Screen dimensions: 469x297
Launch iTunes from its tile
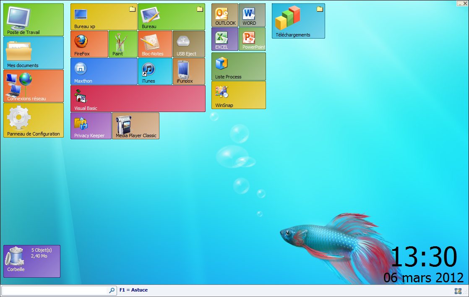(155, 71)
